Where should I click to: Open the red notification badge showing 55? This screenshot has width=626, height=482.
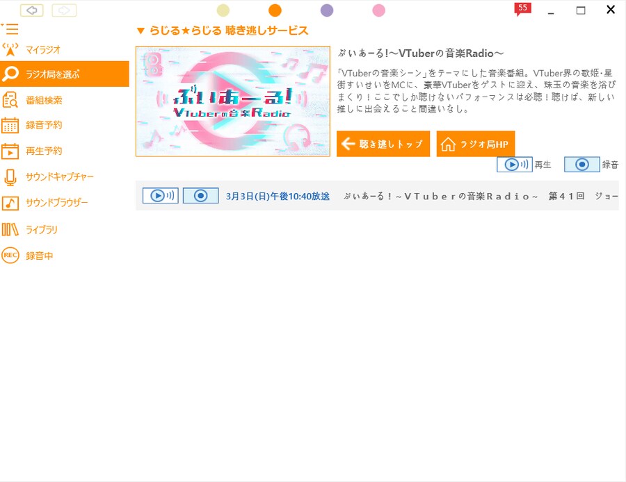coord(522,9)
